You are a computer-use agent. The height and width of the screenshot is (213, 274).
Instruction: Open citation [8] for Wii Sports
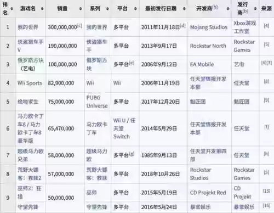[x=266, y=82]
